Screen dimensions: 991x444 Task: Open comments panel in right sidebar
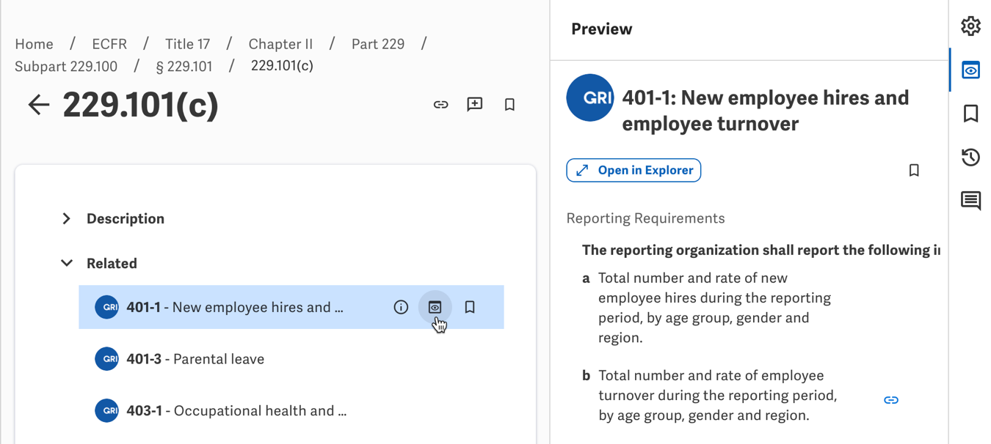click(x=970, y=200)
